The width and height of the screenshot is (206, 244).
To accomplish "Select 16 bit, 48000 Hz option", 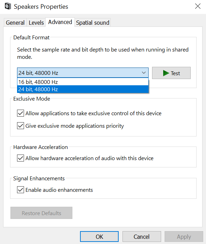I will pyautogui.click(x=83, y=82).
